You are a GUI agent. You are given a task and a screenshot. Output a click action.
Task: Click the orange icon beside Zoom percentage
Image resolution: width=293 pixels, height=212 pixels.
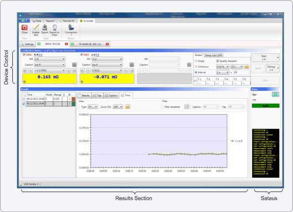[128, 107]
